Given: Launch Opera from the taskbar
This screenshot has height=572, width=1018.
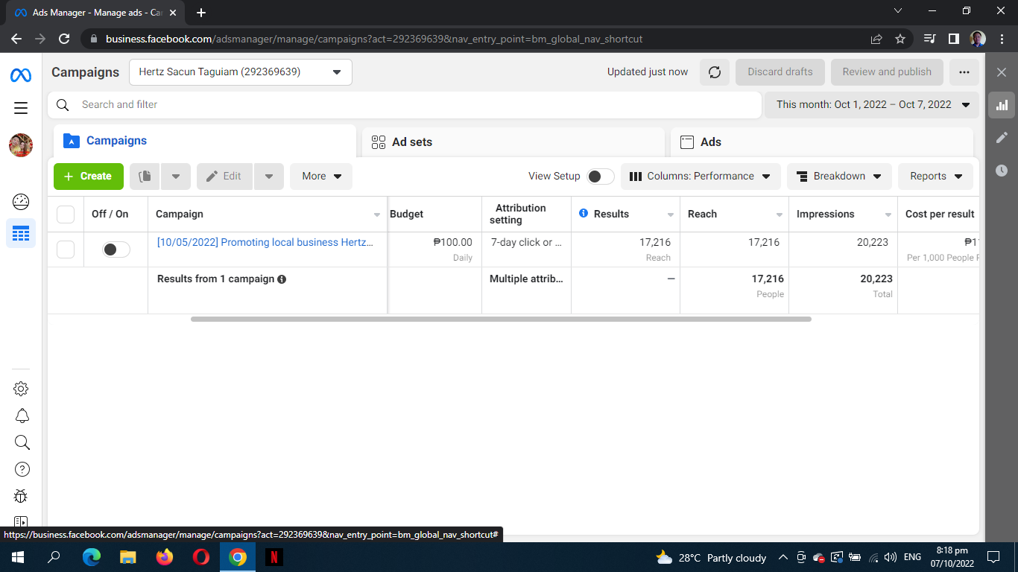Looking at the screenshot, I should click(x=201, y=557).
